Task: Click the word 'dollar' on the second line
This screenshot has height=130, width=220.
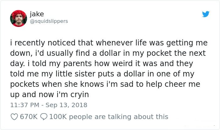Action: click(110, 53)
